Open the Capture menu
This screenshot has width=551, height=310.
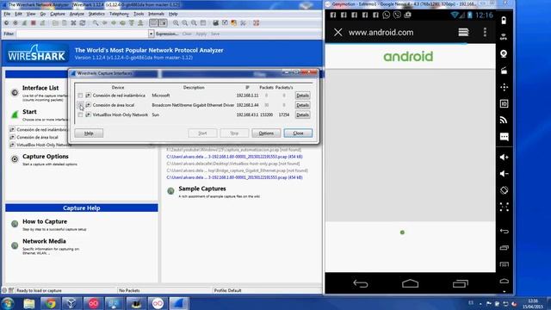[x=58, y=14]
